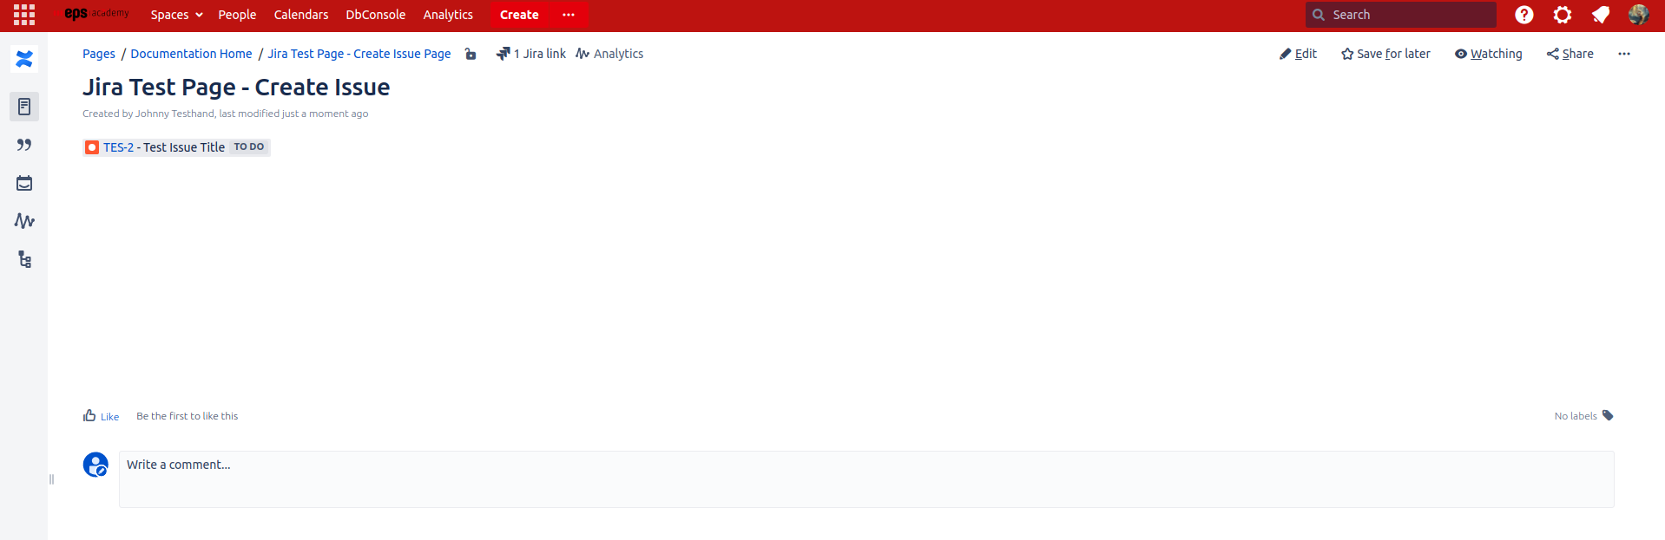Click the TES-2 Jira issue link

click(x=118, y=147)
